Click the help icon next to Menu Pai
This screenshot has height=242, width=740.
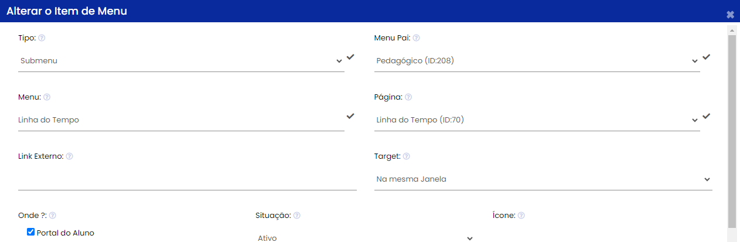tap(416, 38)
